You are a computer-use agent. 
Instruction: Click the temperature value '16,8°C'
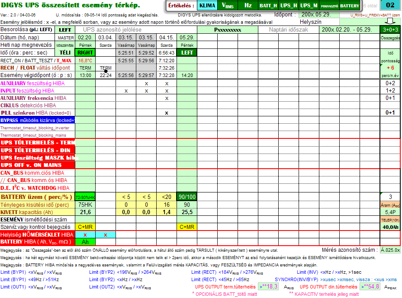click(x=85, y=61)
